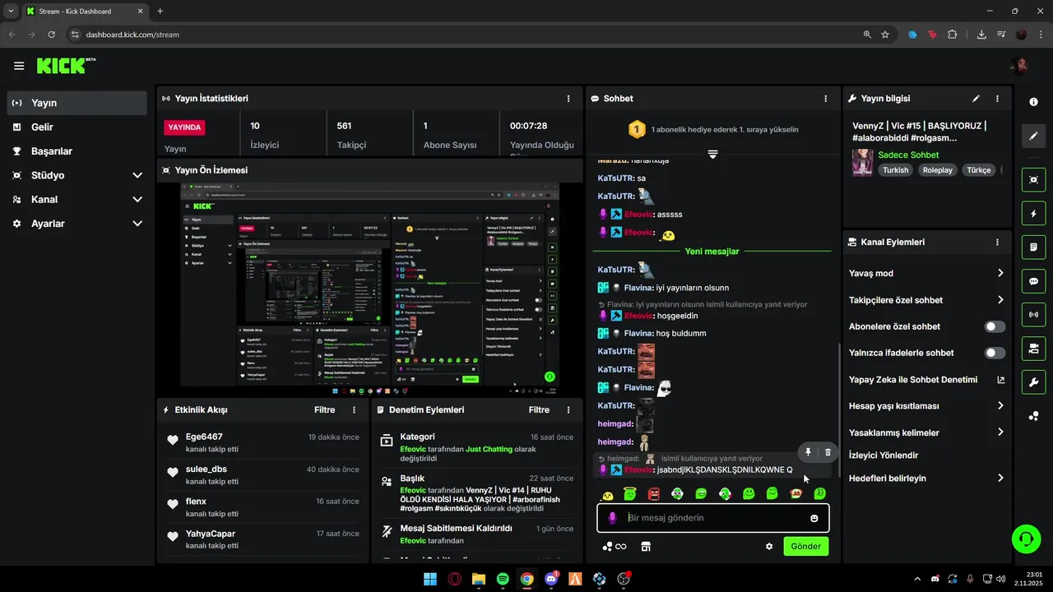Toggle the channel actions icon in sidebar
The height and width of the screenshot is (592, 1053).
coord(1033,348)
